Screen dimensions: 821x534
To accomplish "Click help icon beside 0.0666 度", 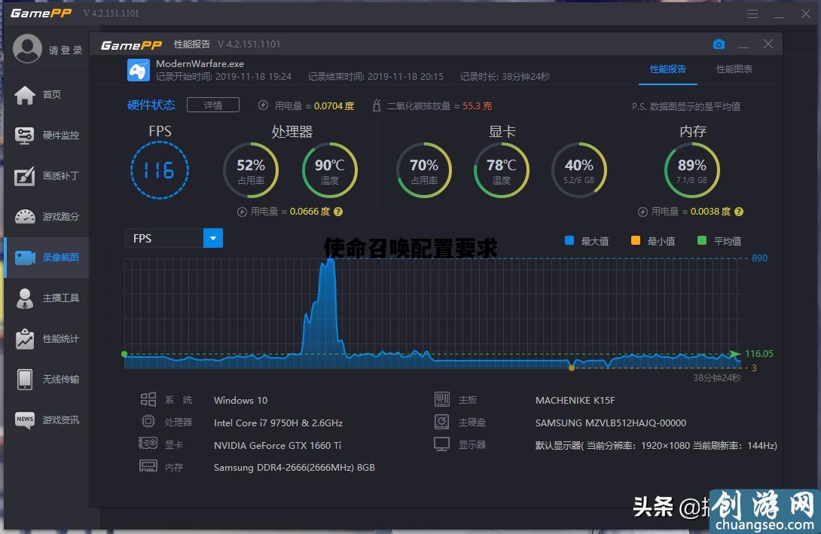I will (338, 212).
